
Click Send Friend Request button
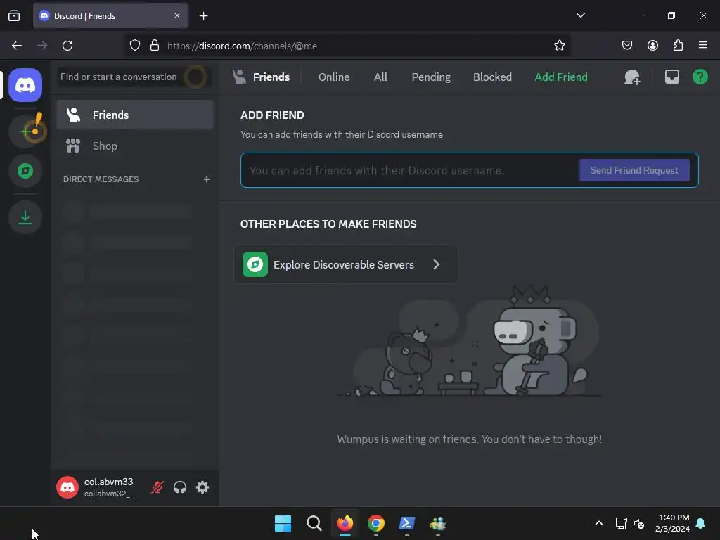pos(634,170)
